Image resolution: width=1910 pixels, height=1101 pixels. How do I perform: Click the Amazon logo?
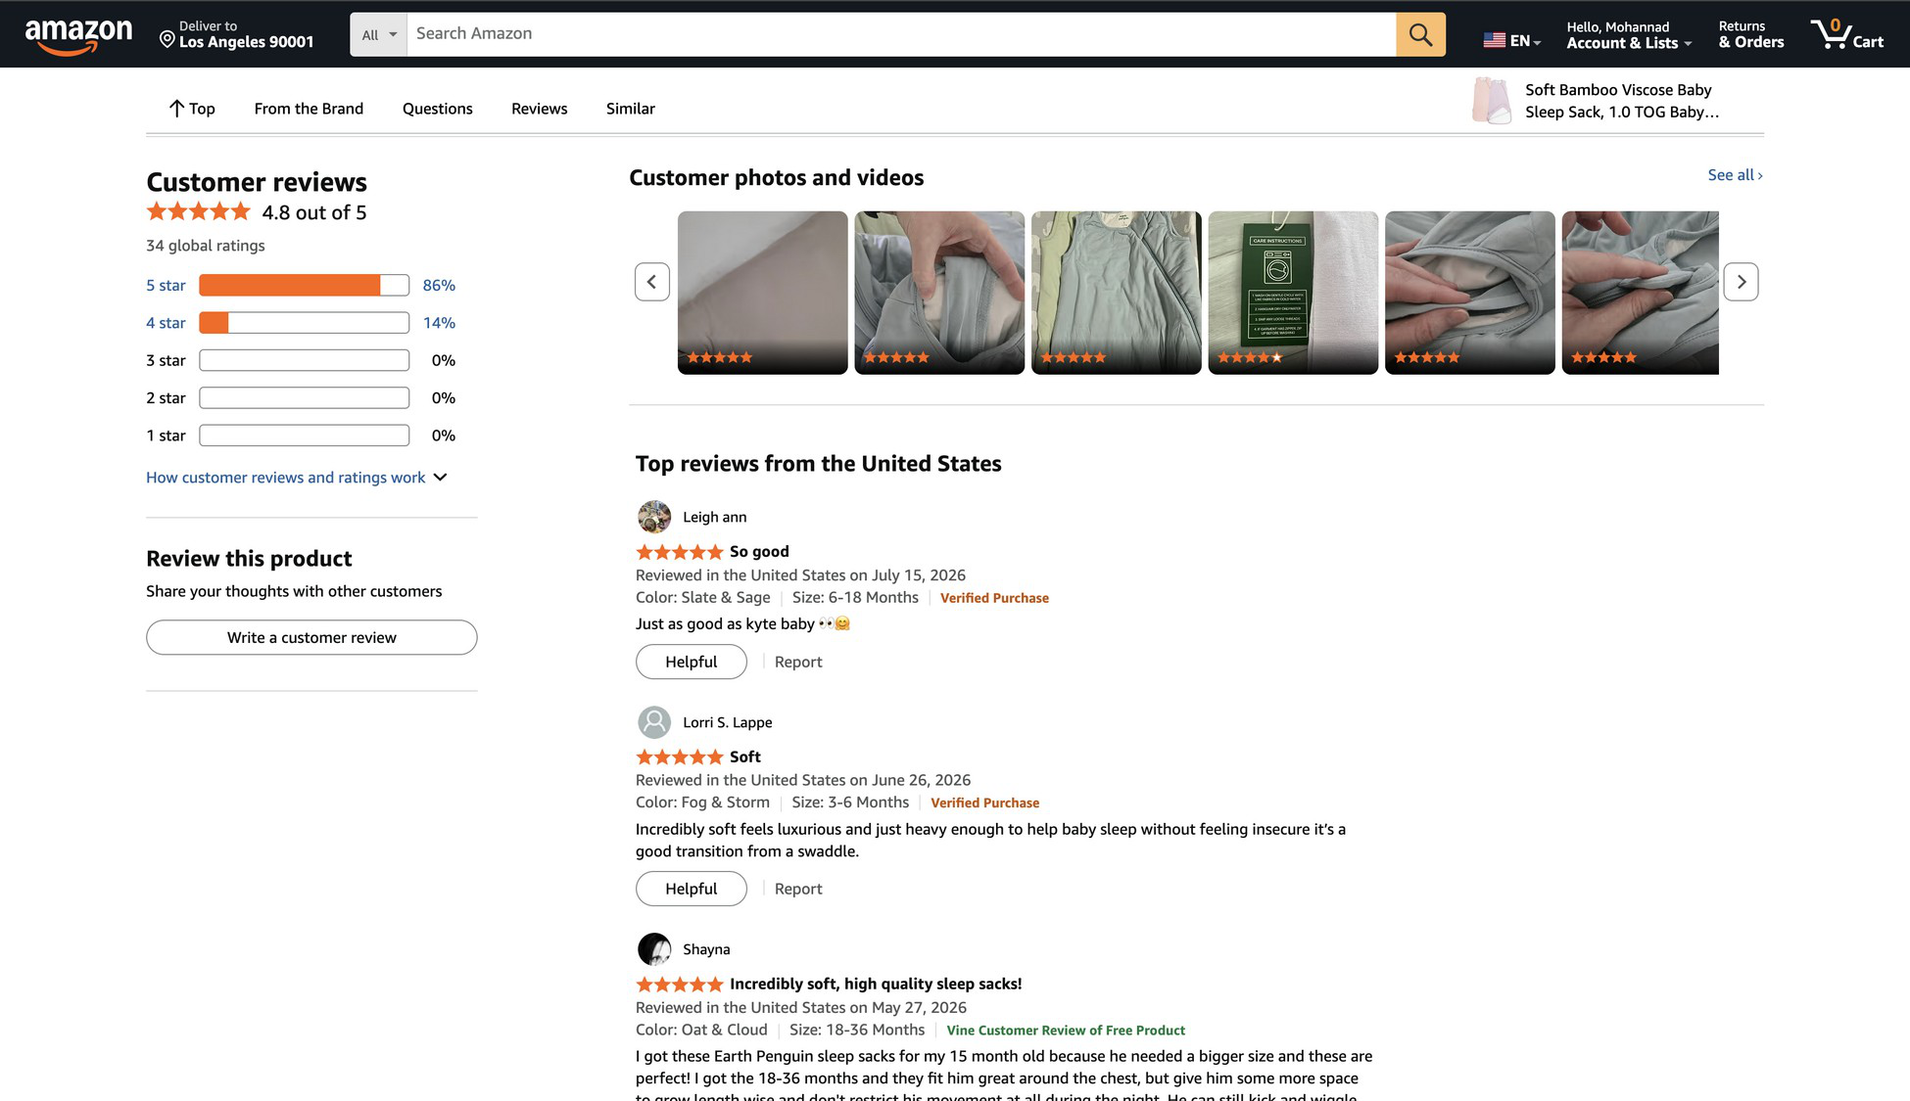pyautogui.click(x=78, y=35)
